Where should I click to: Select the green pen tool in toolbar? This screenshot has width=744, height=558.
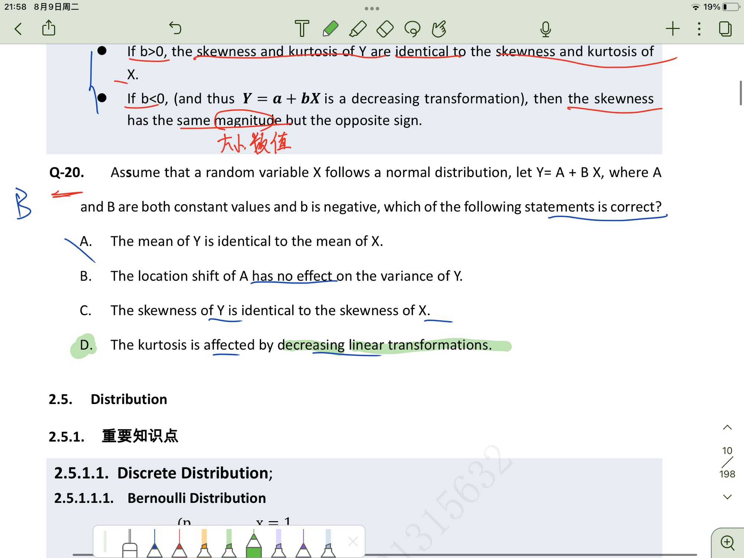(330, 29)
